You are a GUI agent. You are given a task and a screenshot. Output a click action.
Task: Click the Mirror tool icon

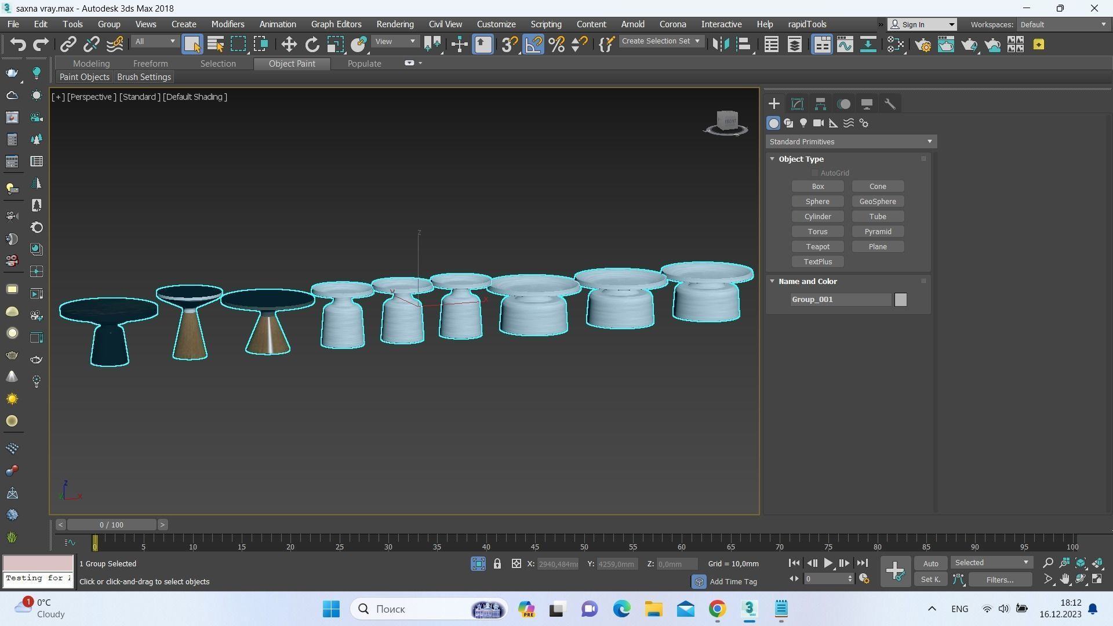tap(721, 45)
